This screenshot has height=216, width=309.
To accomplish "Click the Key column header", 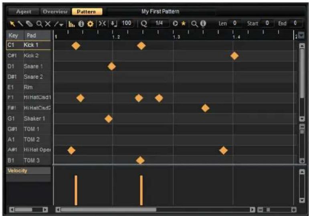I will 15,36.
